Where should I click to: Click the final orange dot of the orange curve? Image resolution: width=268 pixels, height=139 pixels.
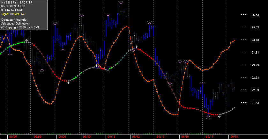(x=234, y=40)
